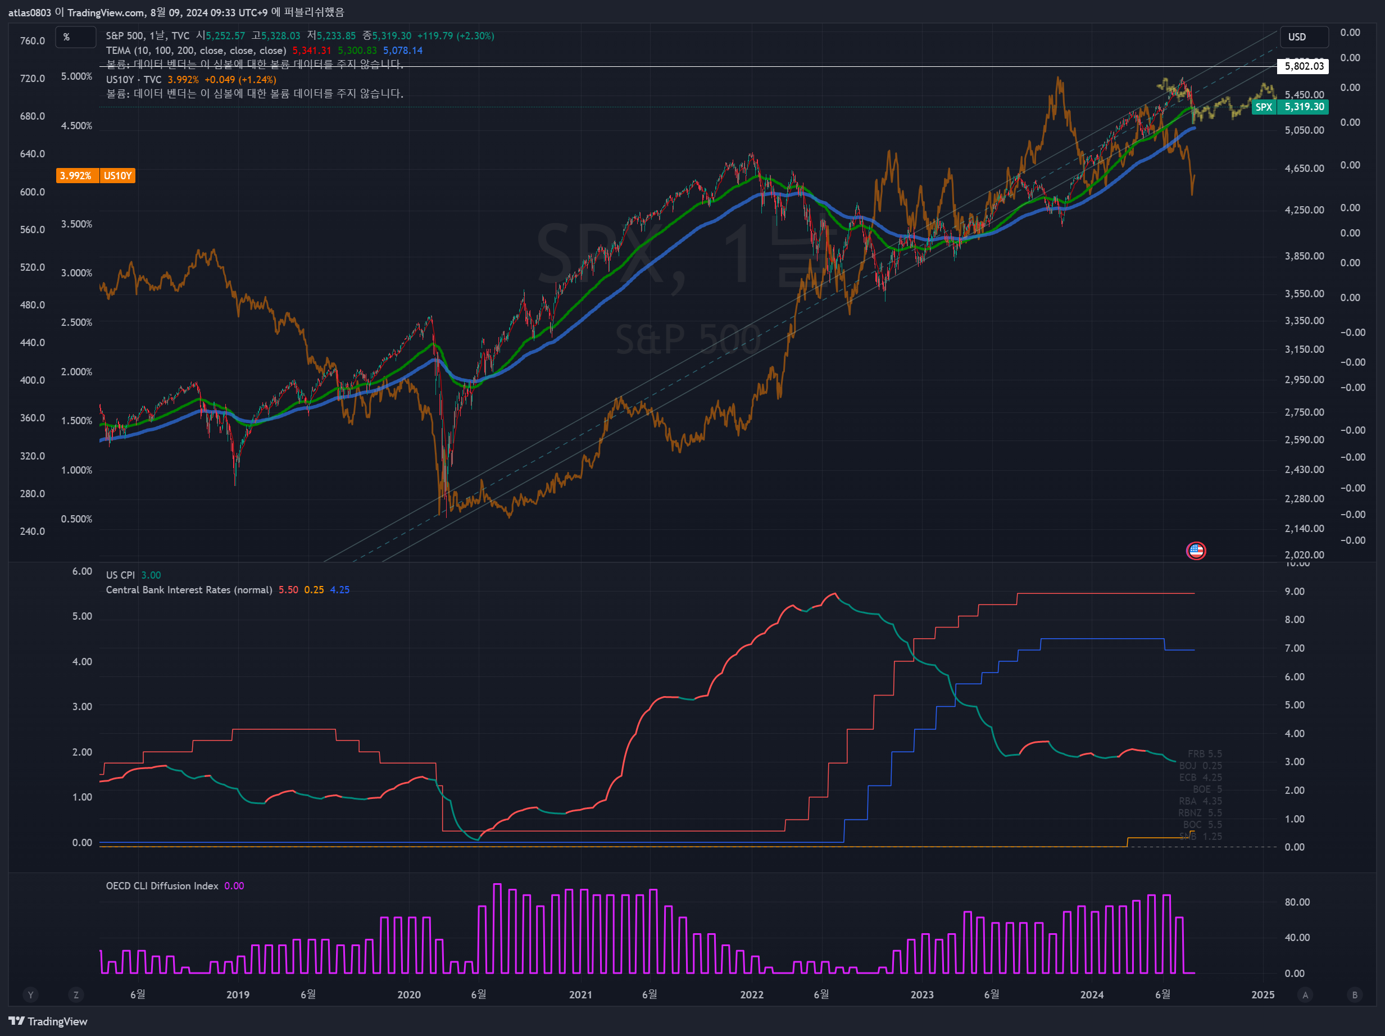Open the USD currency selector
Image resolution: width=1385 pixels, height=1036 pixels.
(x=1303, y=37)
